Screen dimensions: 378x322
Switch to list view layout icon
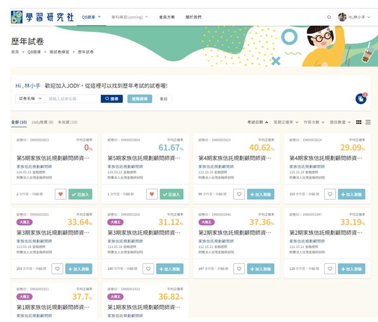click(x=368, y=123)
